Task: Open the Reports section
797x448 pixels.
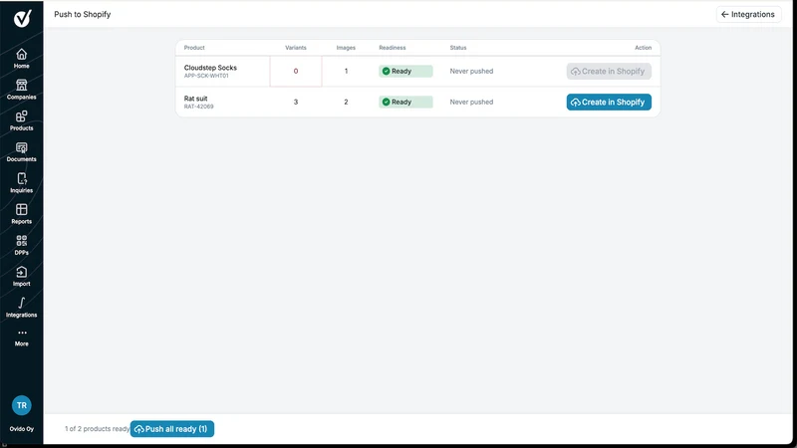Action: pos(21,214)
